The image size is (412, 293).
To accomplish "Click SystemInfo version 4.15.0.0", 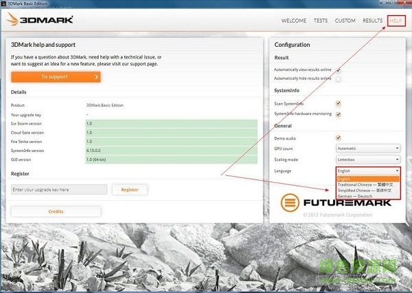I will click(x=171, y=151).
